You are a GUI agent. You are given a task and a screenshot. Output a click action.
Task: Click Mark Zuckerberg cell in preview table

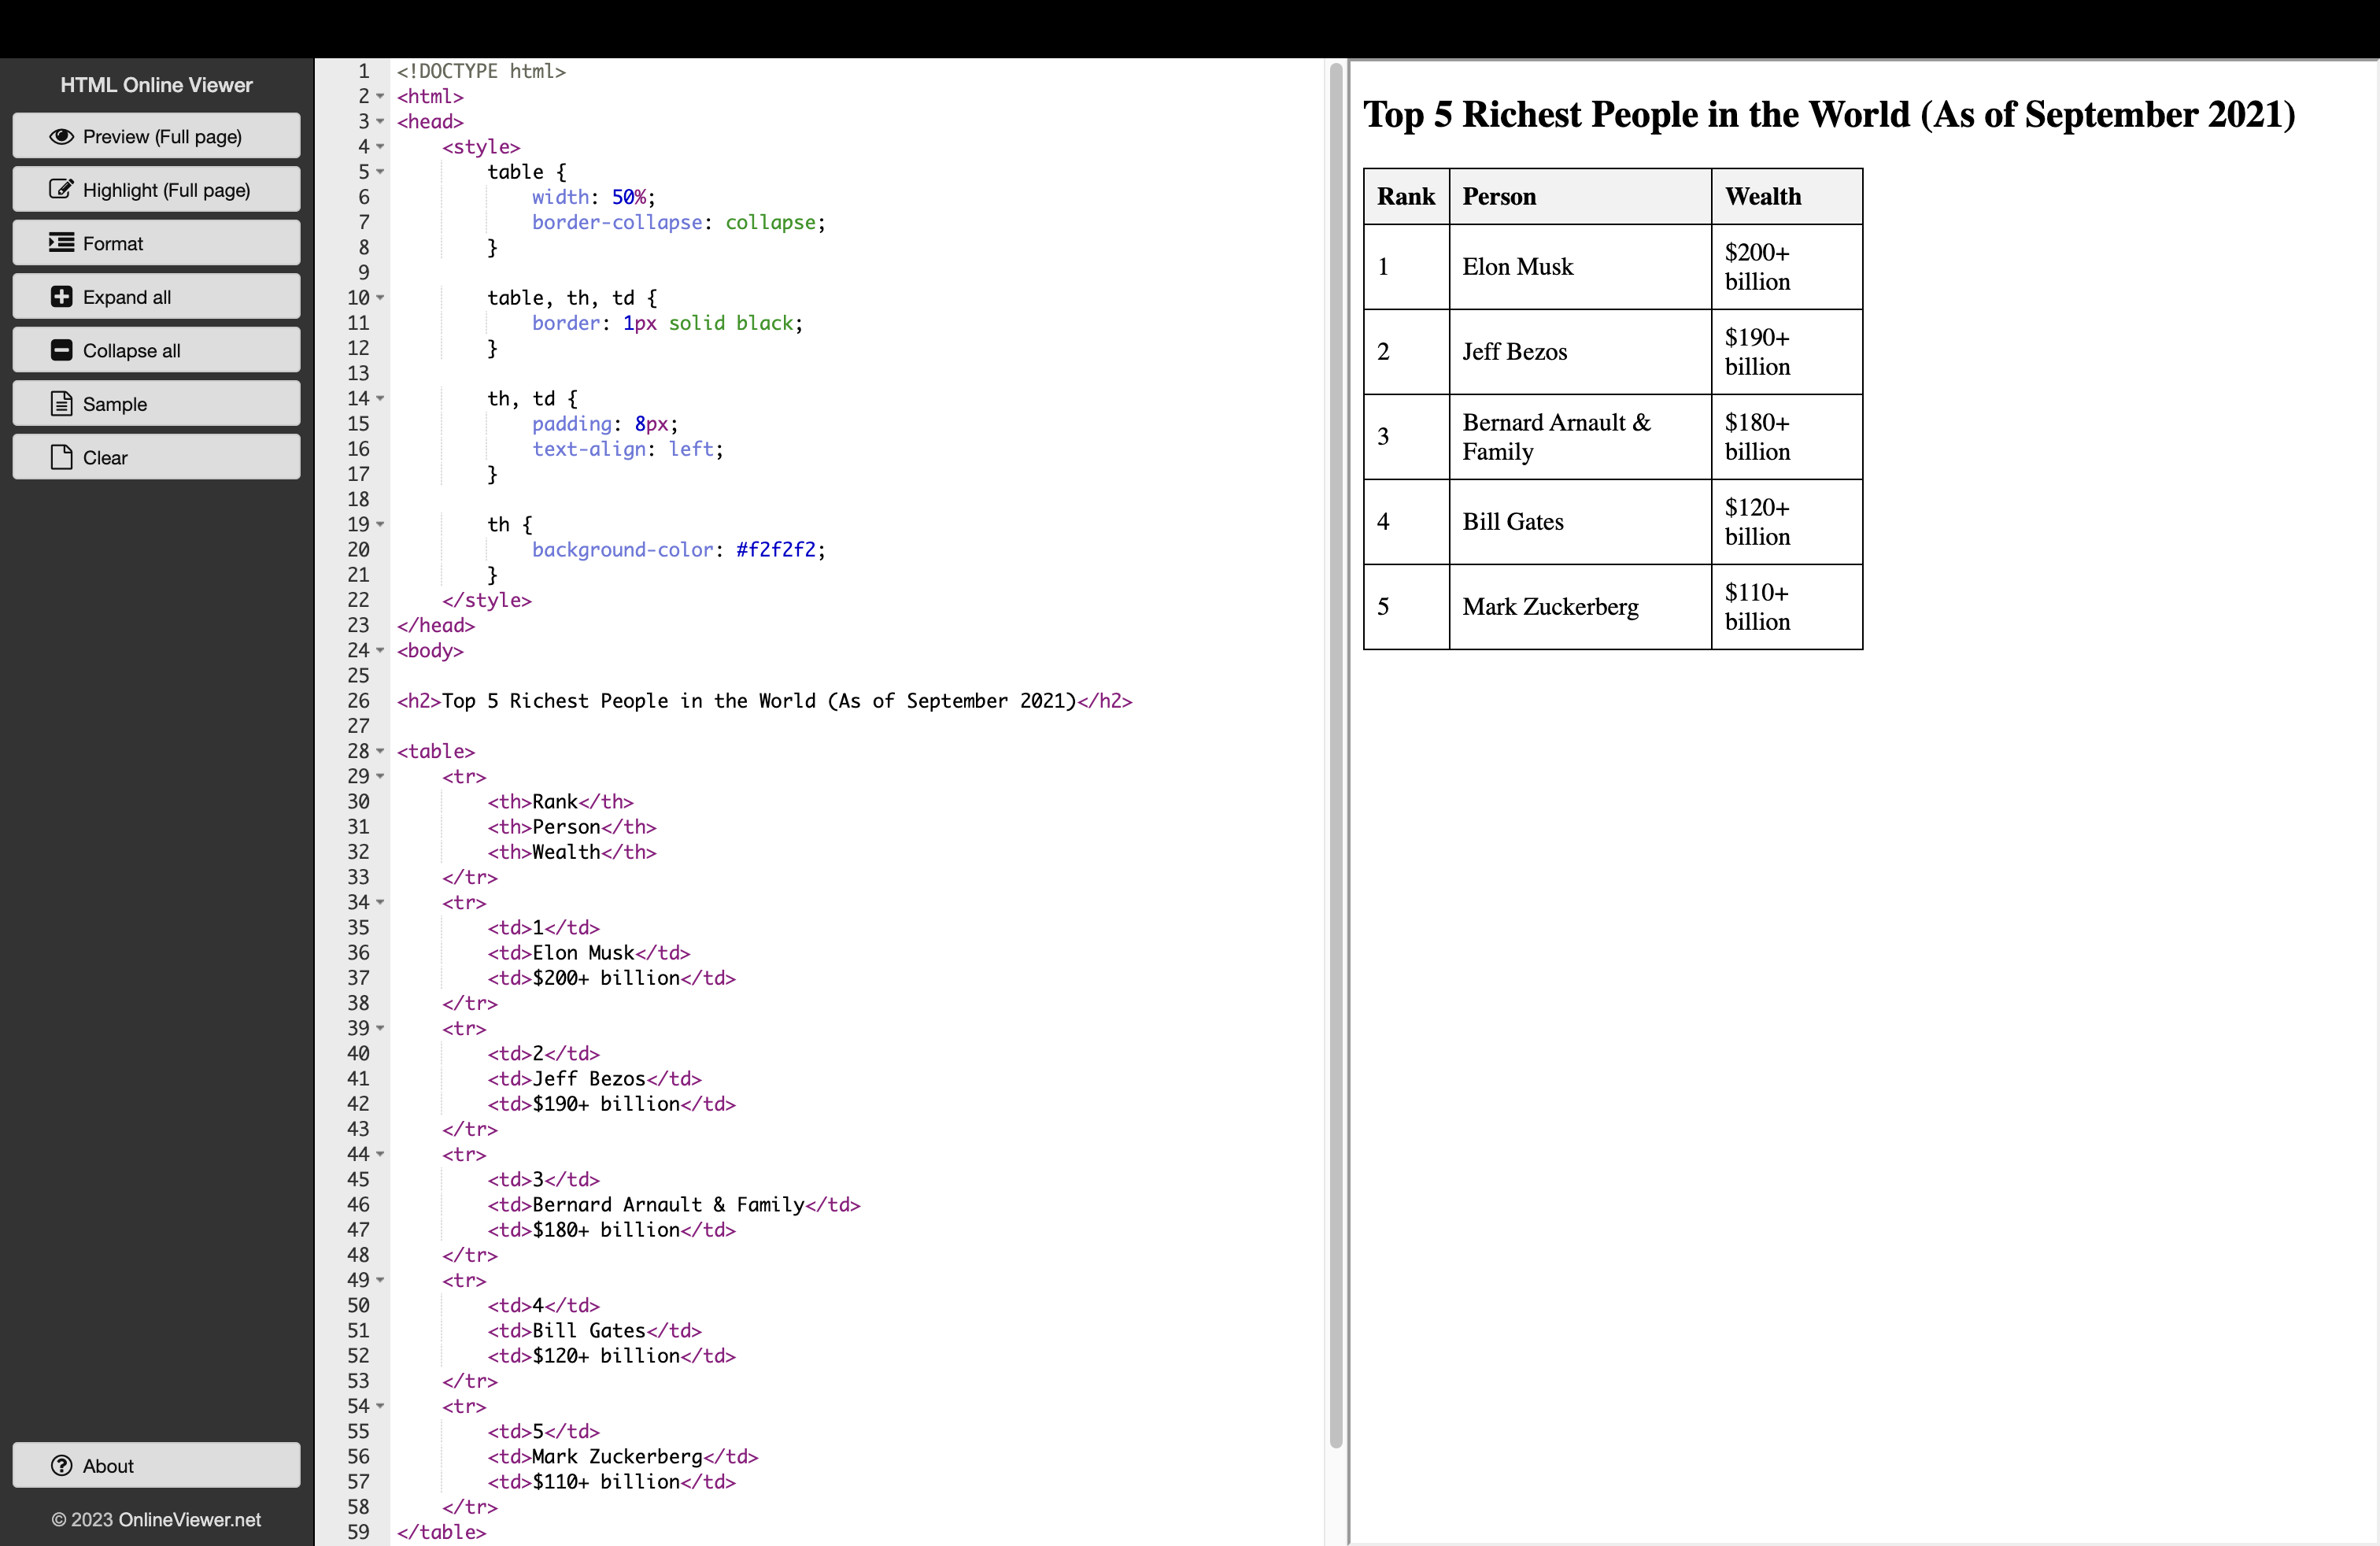coord(1580,607)
